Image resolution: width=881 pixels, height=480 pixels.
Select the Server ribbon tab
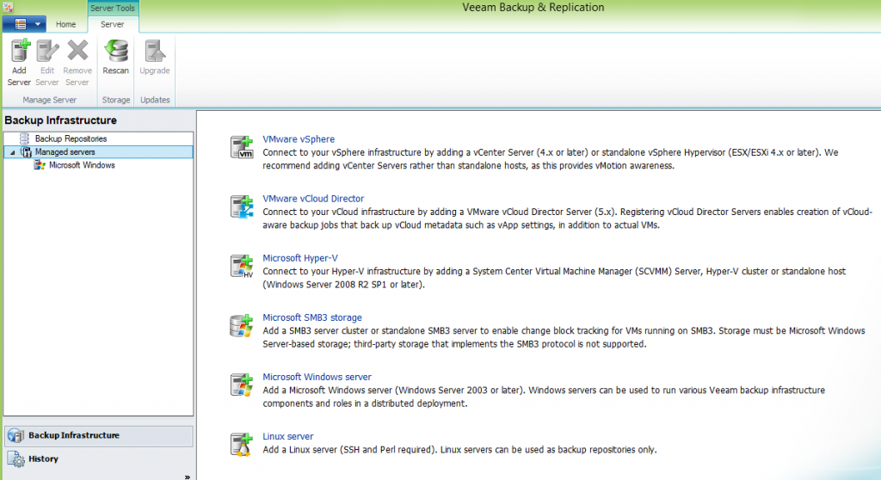113,24
